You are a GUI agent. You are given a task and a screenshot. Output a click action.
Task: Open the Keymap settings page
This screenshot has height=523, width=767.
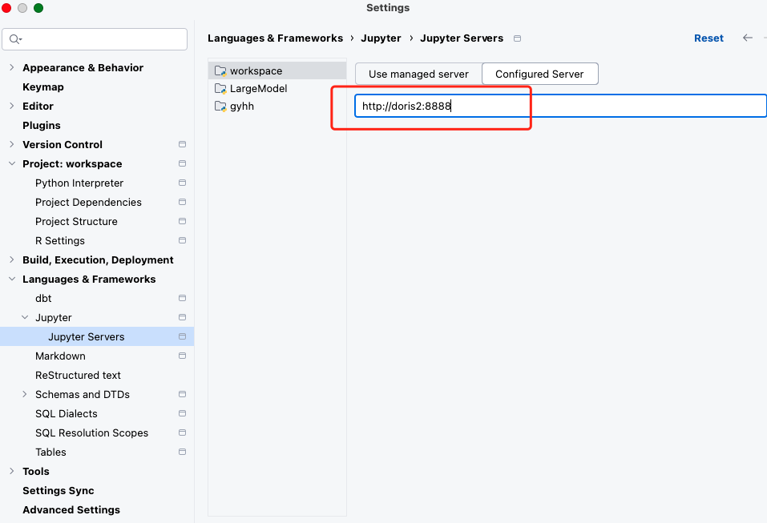coord(43,87)
